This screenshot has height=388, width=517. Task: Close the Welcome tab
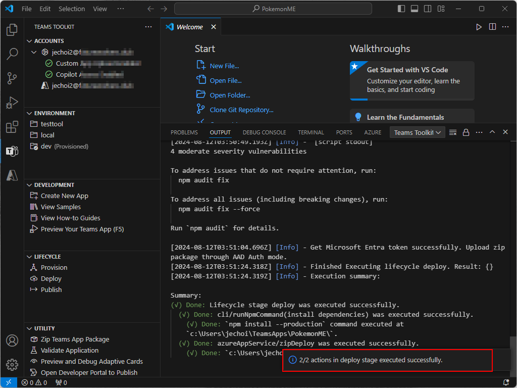[214, 27]
